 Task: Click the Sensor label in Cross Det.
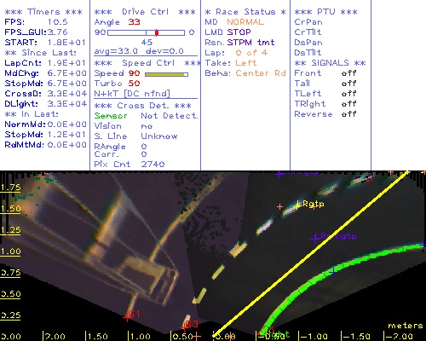[111, 116]
